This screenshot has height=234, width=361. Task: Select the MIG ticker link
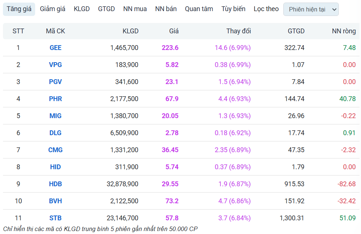pos(55,116)
